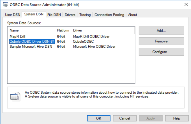The height and width of the screenshot is (124, 191).
Task: Click the greyed-out Apply button
Action: pyautogui.click(x=151, y=118)
